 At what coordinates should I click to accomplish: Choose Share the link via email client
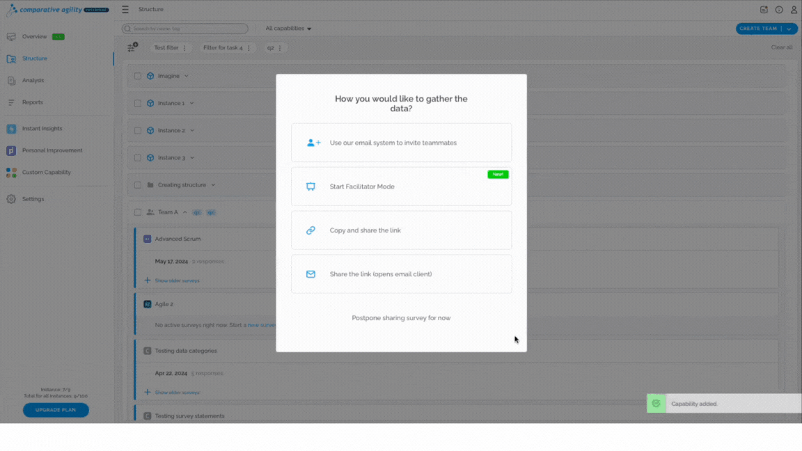coord(401,274)
